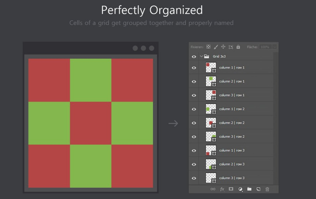Viewport: 316px width, 199px height.
Task: Click the lock transparent pixels icon
Action: tap(208, 47)
